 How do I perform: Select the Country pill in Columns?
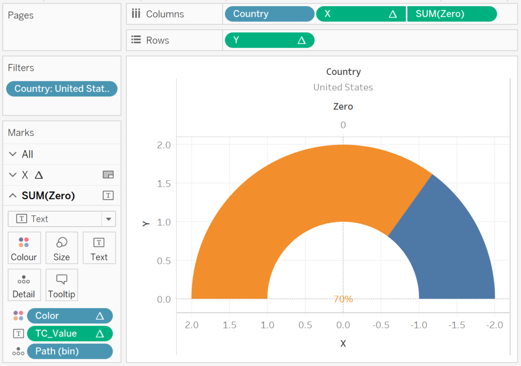269,14
